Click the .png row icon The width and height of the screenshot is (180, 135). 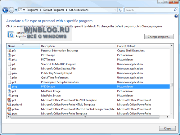[9, 86]
